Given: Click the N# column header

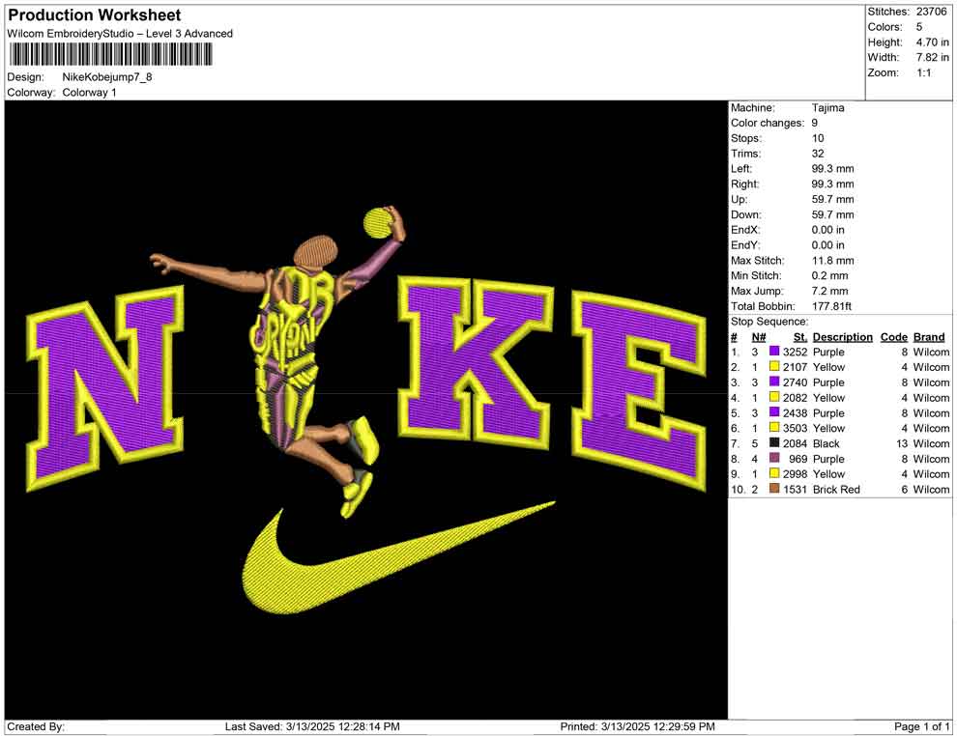Looking at the screenshot, I should [x=758, y=336].
